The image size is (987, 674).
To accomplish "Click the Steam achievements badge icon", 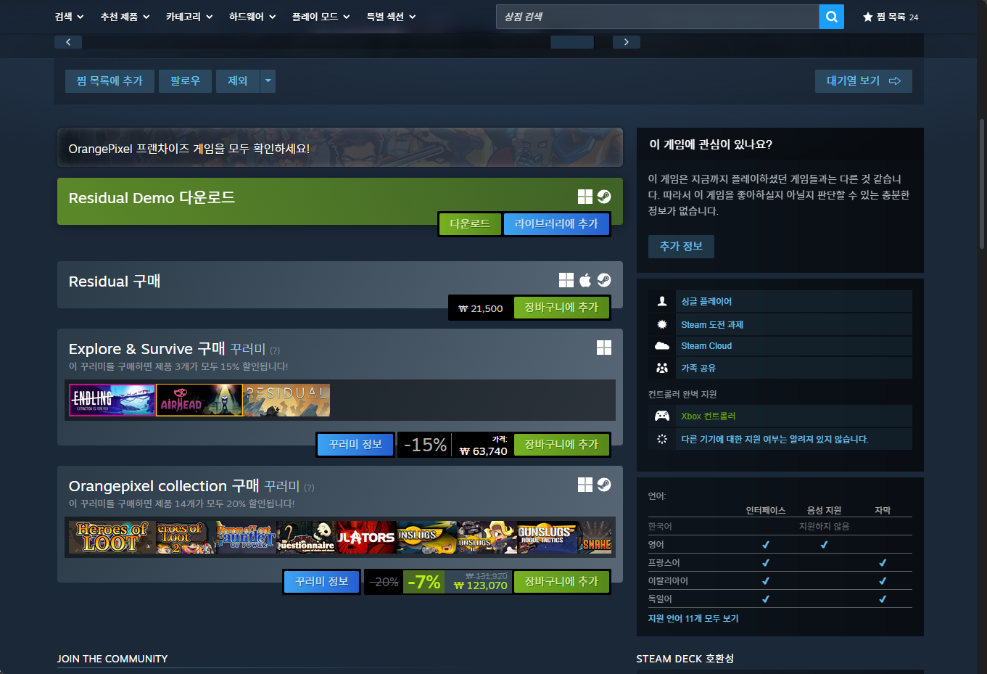I will pyautogui.click(x=662, y=324).
